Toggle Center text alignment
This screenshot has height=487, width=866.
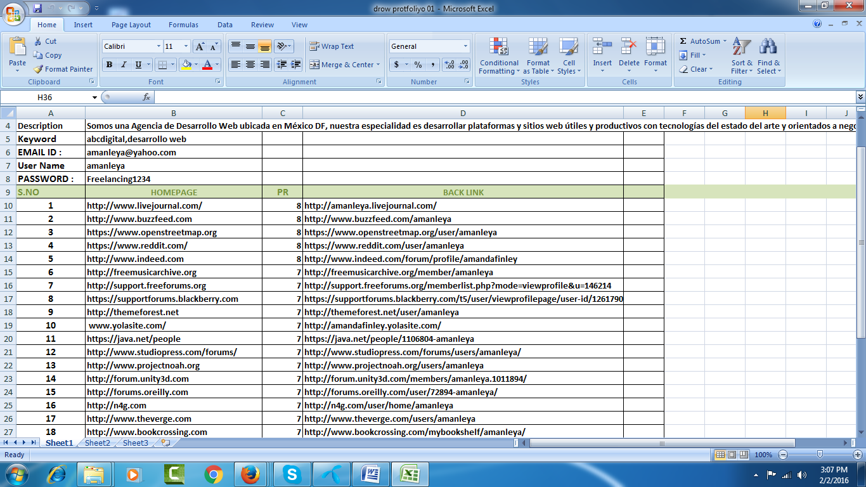(250, 65)
